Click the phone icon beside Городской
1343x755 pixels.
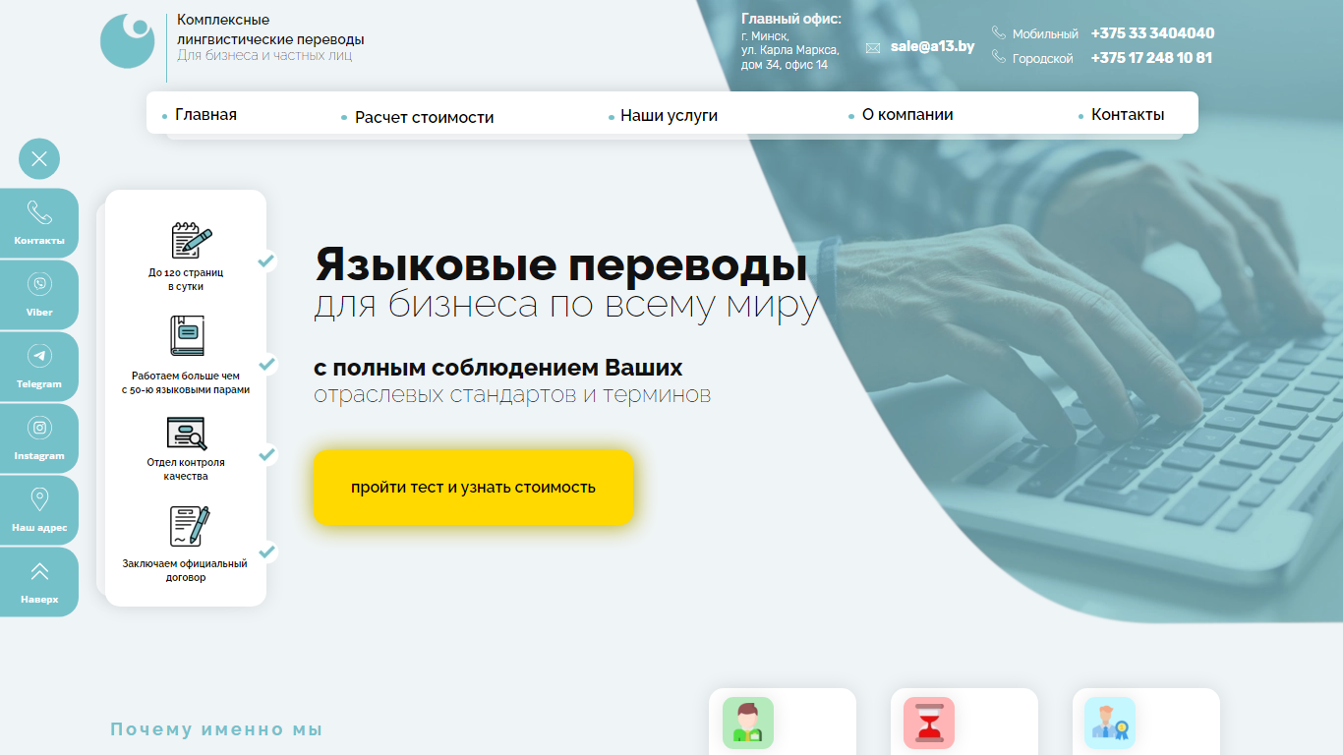pos(999,57)
